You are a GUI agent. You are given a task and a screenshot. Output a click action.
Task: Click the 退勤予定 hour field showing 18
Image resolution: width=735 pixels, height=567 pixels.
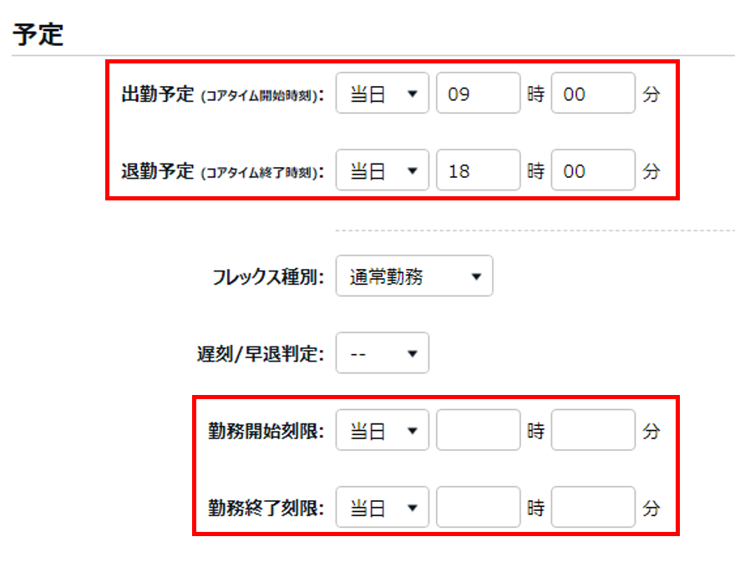point(478,171)
